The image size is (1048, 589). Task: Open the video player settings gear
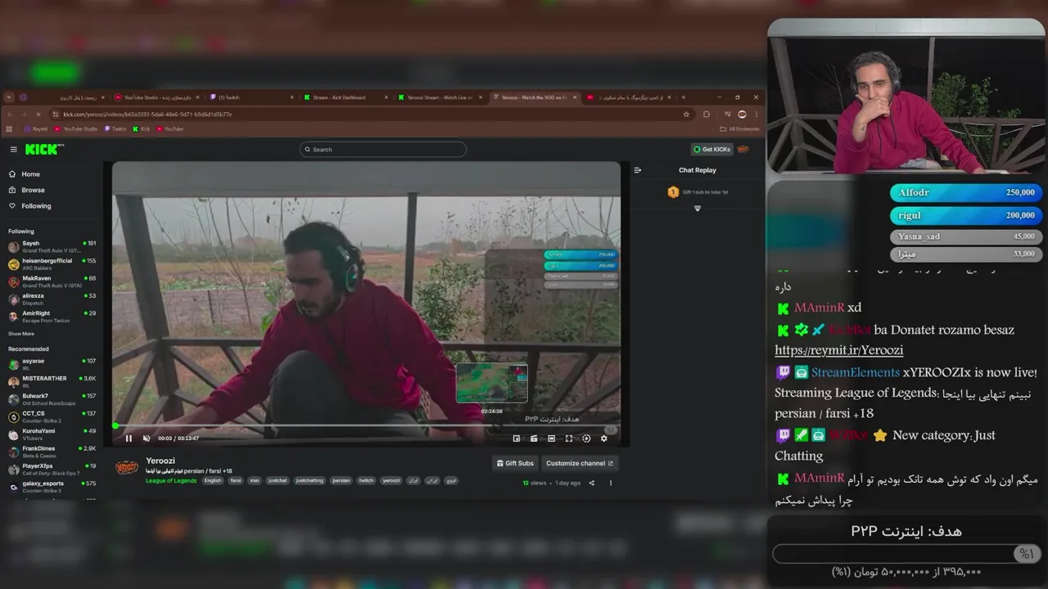pyautogui.click(x=604, y=438)
